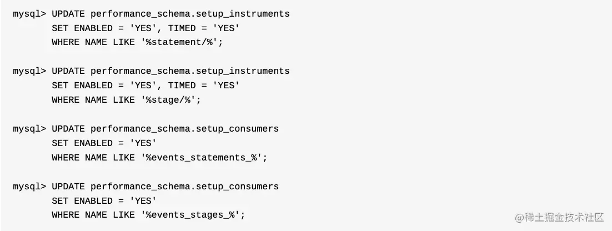Click the fourth mysql> prompt
The height and width of the screenshot is (231, 612).
tap(29, 187)
